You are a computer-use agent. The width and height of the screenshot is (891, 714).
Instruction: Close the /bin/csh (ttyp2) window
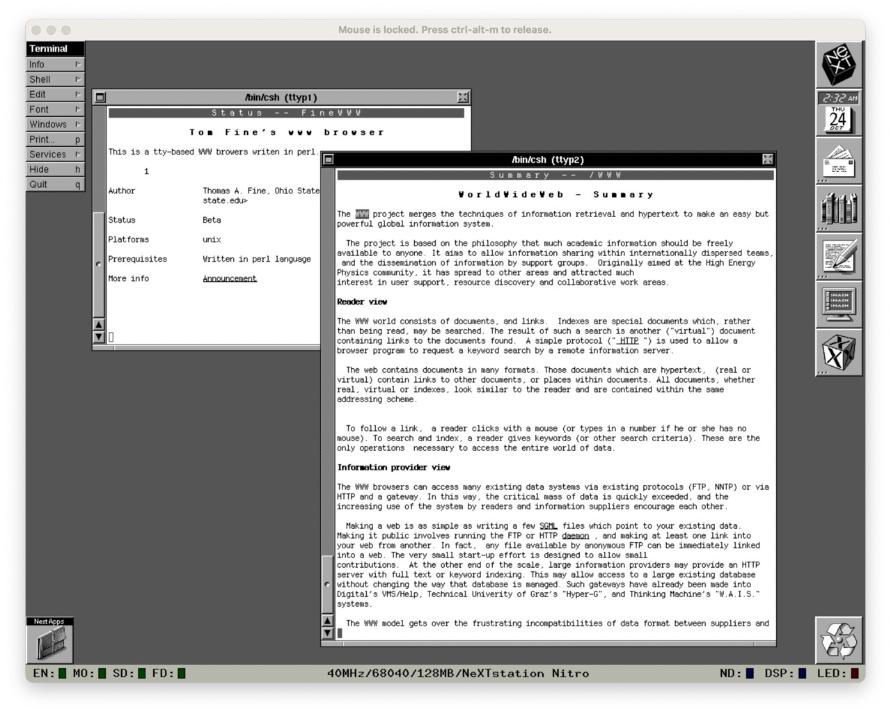pyautogui.click(x=767, y=159)
